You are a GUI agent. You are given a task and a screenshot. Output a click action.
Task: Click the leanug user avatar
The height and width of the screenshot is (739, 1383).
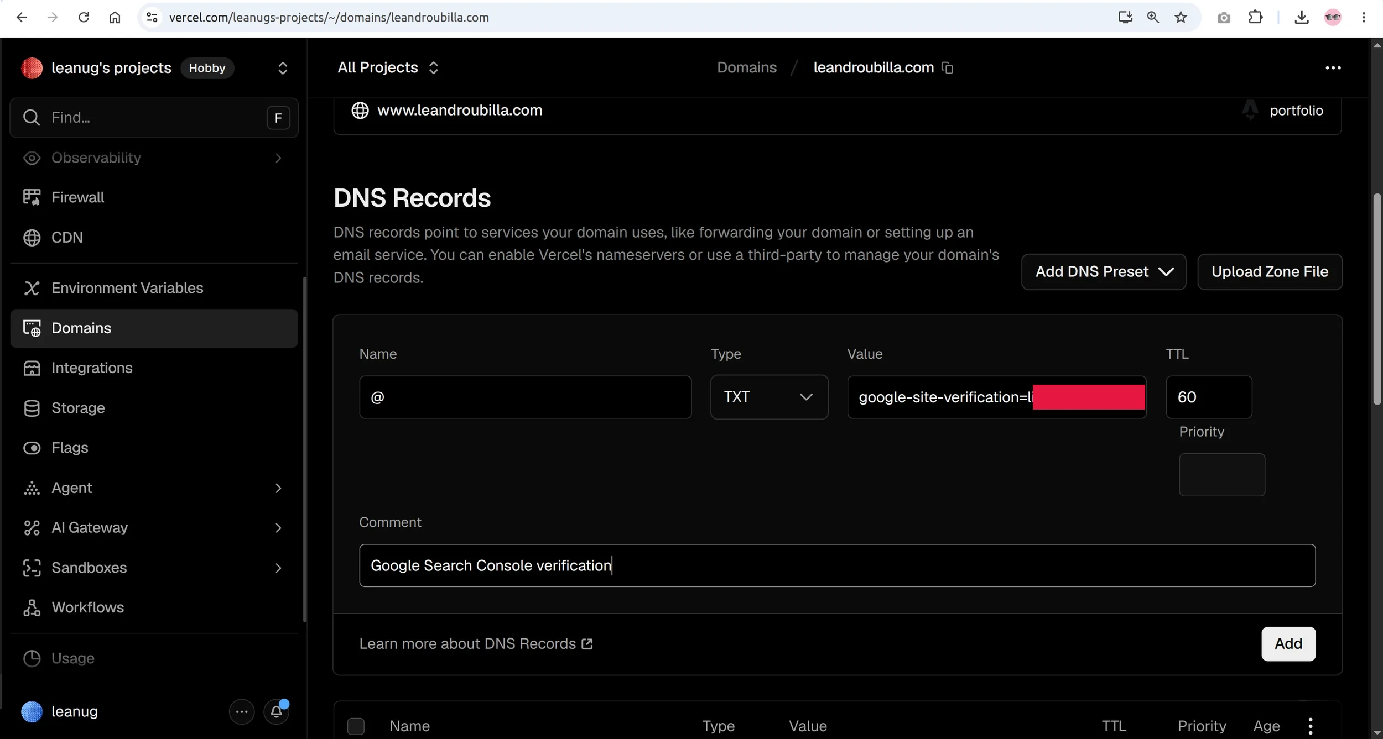point(32,711)
